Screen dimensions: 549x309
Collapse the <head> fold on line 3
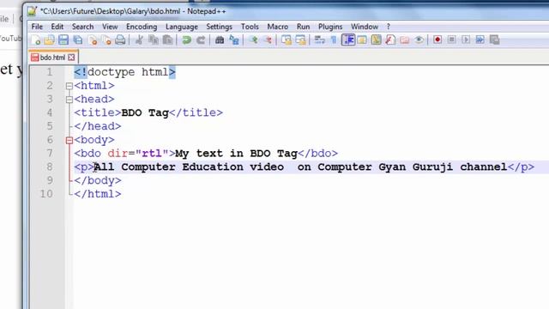tap(69, 100)
